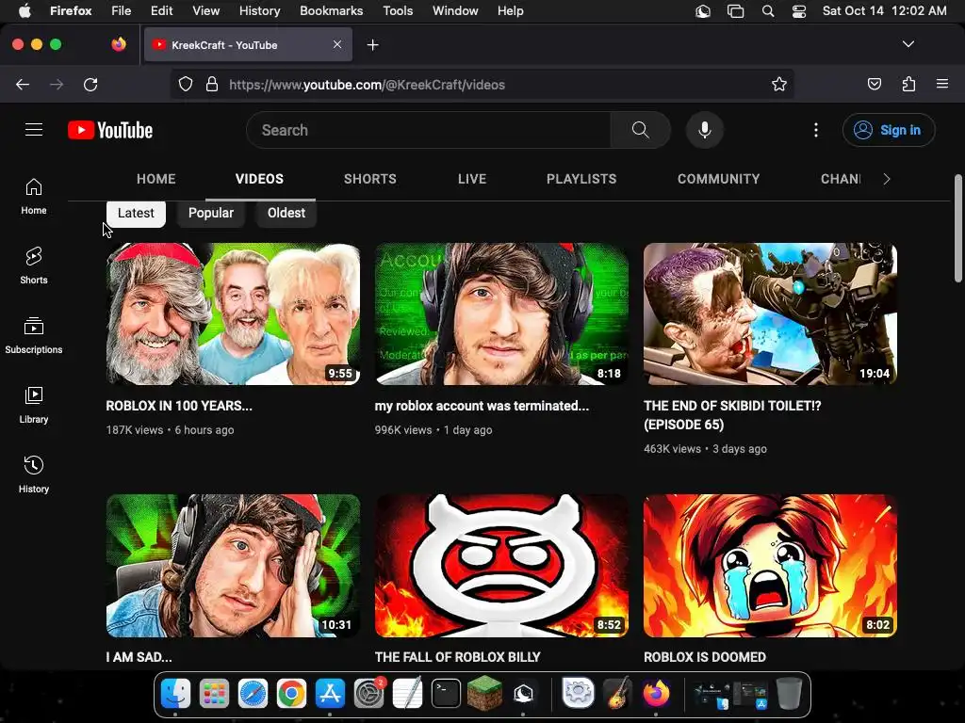The height and width of the screenshot is (723, 965).
Task: Open the History menu in menu bar
Action: tap(259, 11)
